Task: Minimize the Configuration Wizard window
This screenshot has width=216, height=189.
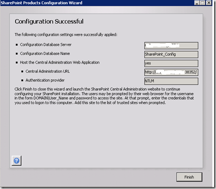Action: click(197, 3)
